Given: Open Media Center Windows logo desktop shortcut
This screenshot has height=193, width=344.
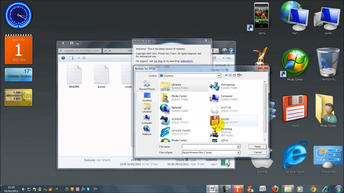Looking at the screenshot, I should tap(295, 64).
